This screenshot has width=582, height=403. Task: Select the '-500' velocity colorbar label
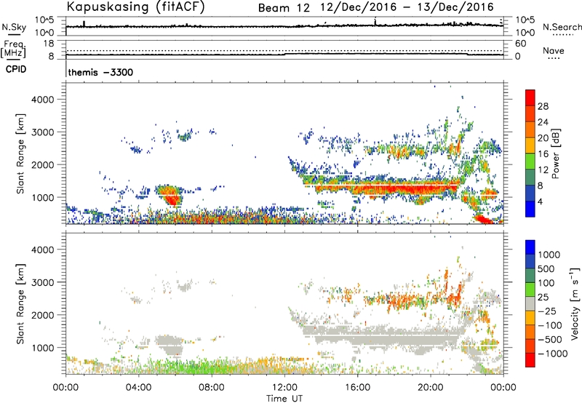pos(550,340)
